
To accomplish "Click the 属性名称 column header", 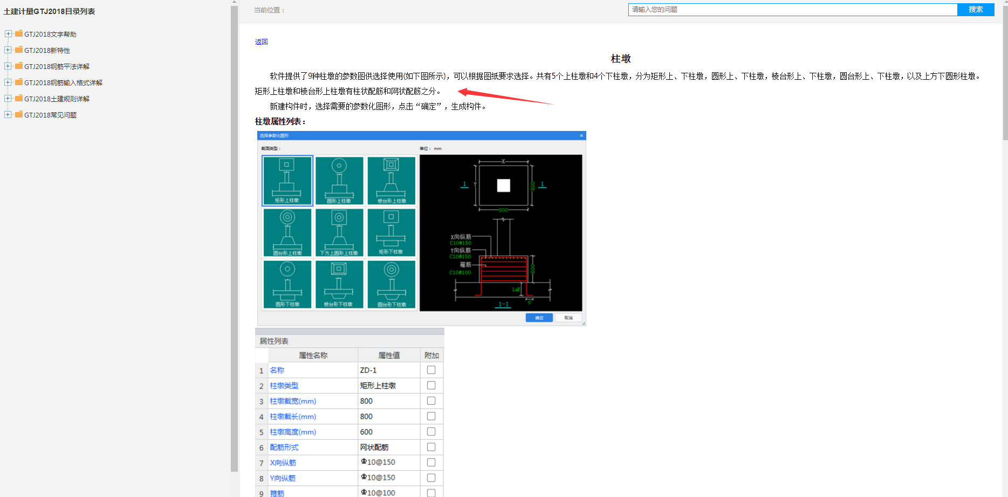I will (x=313, y=355).
